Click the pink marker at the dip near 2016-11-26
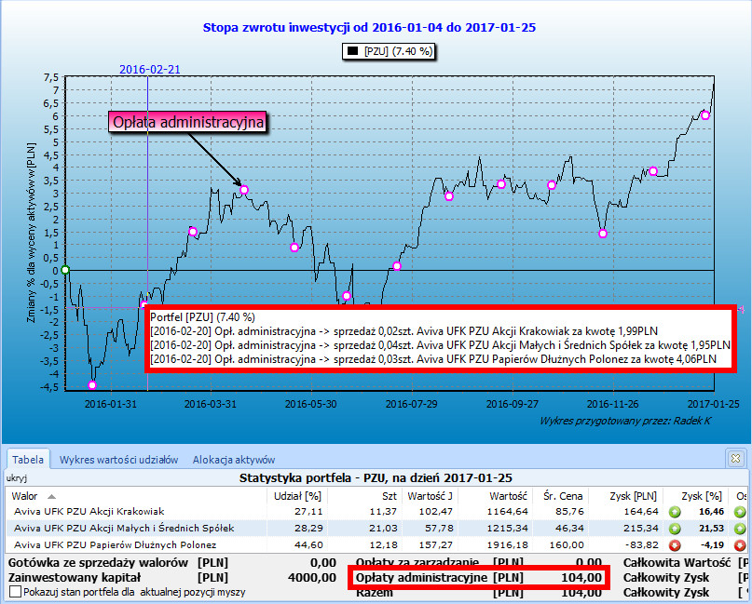Image resolution: width=752 pixels, height=604 pixels. [603, 234]
